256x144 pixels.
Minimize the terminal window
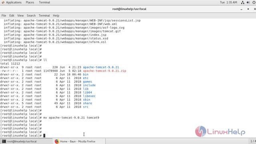[x=241, y=9]
